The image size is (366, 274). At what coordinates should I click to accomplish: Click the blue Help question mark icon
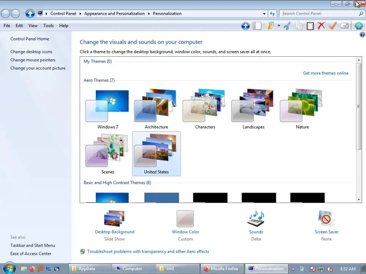tap(362, 35)
